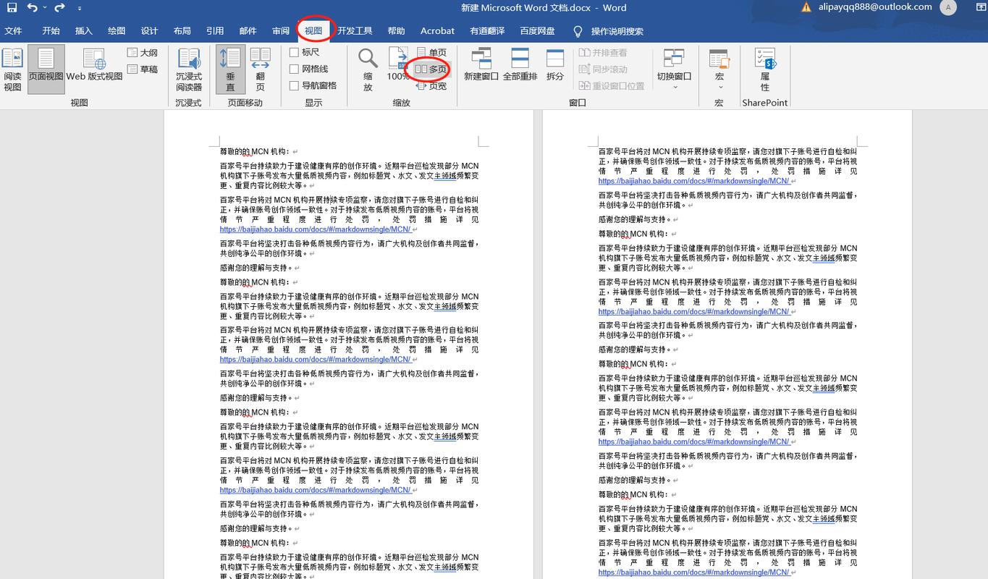Select the 视图 View tab

313,31
